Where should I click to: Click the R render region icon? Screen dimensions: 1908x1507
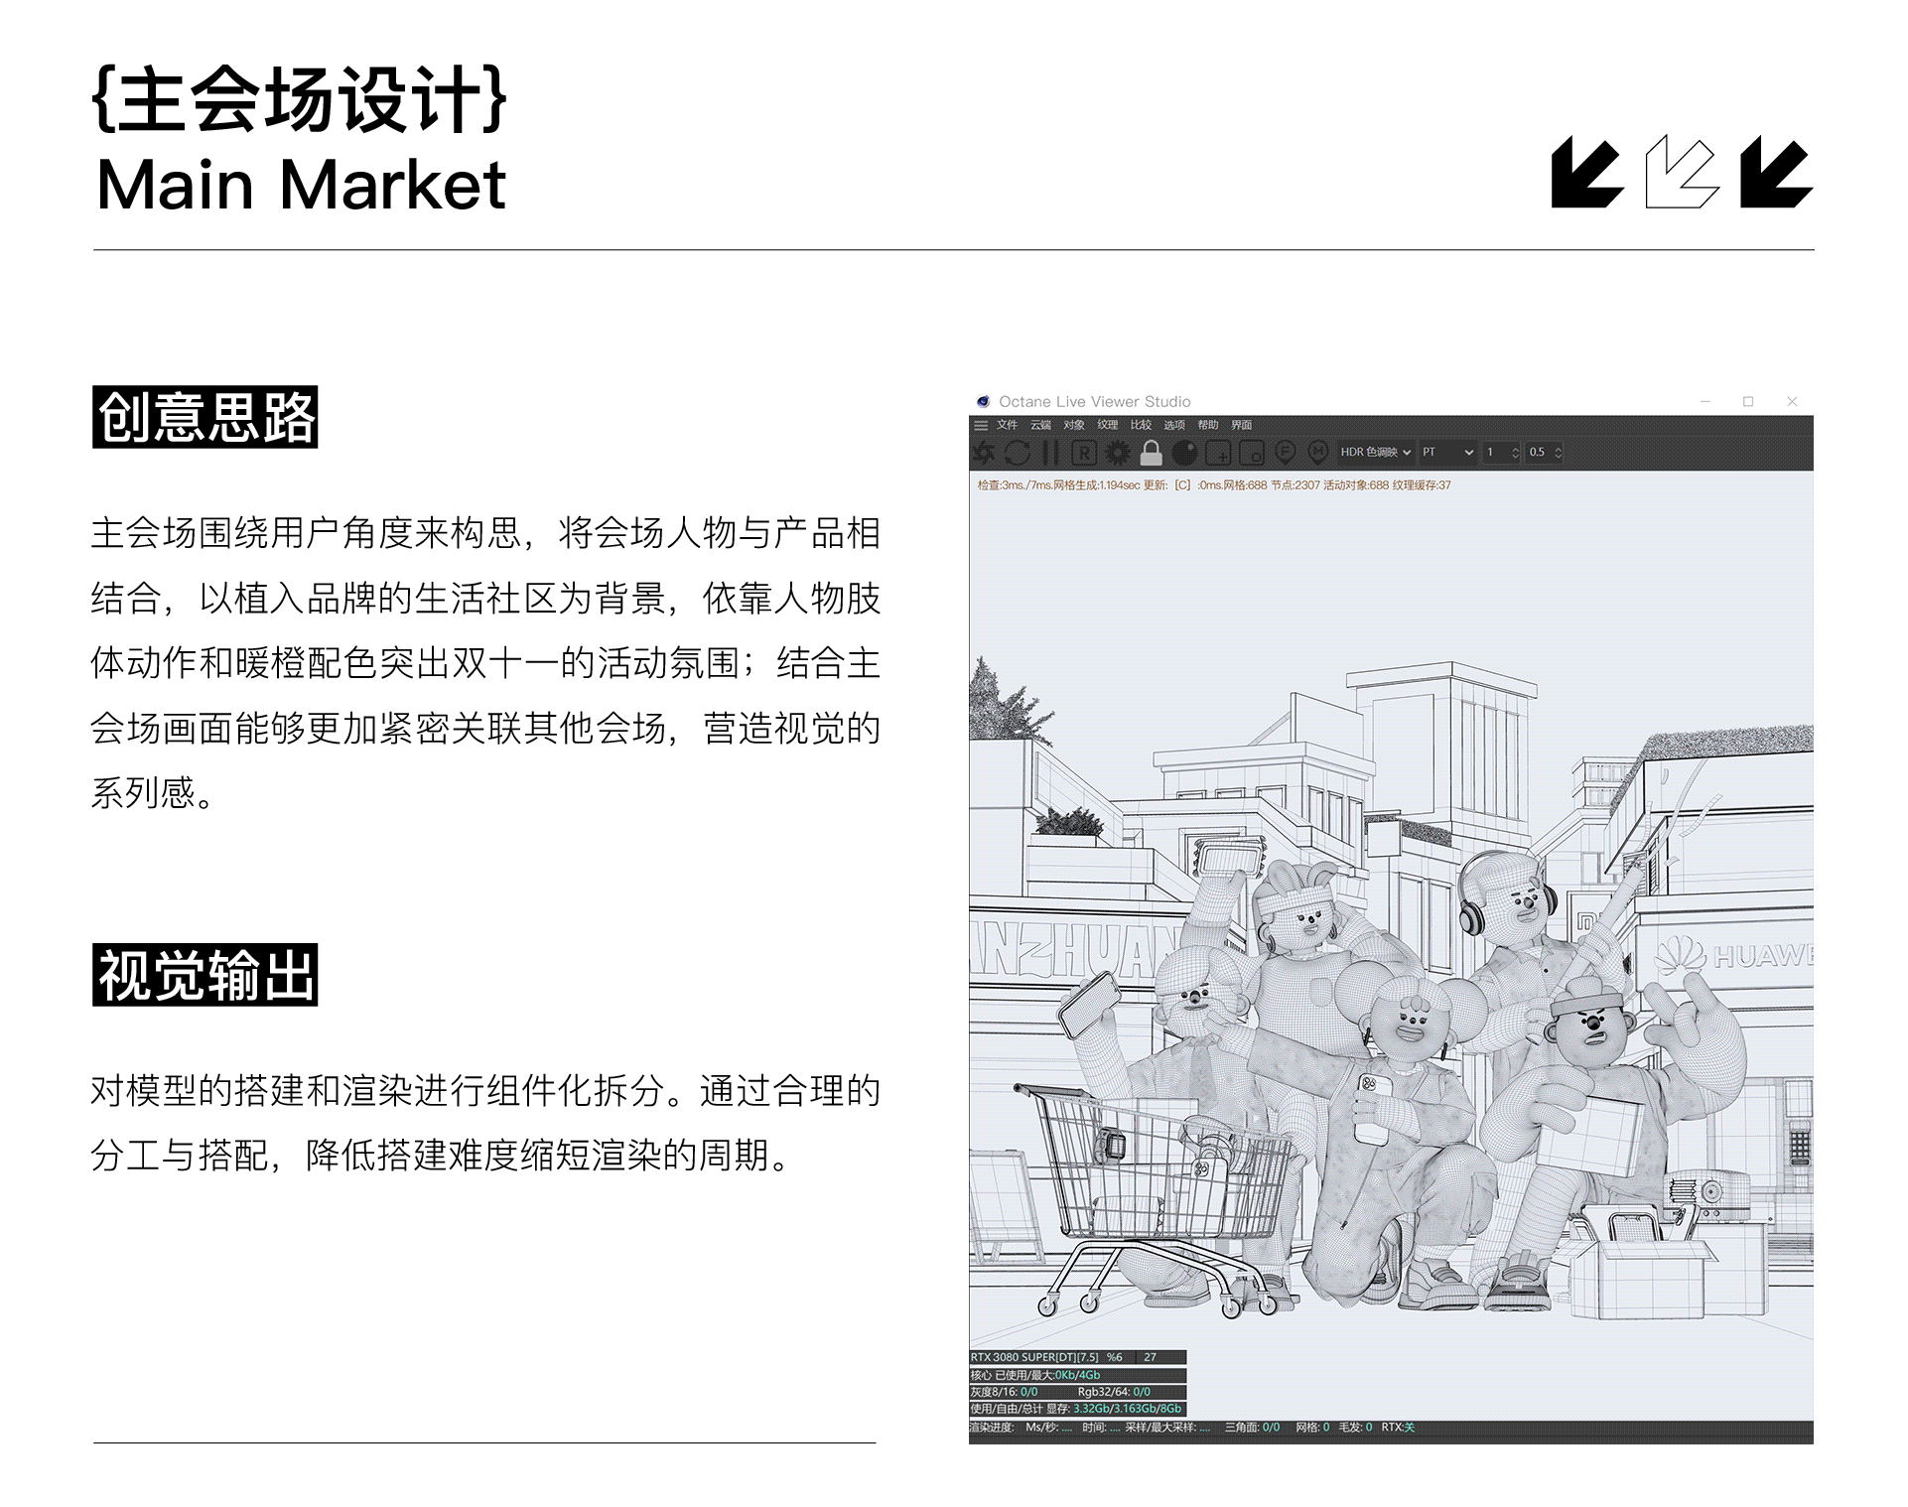point(1084,453)
